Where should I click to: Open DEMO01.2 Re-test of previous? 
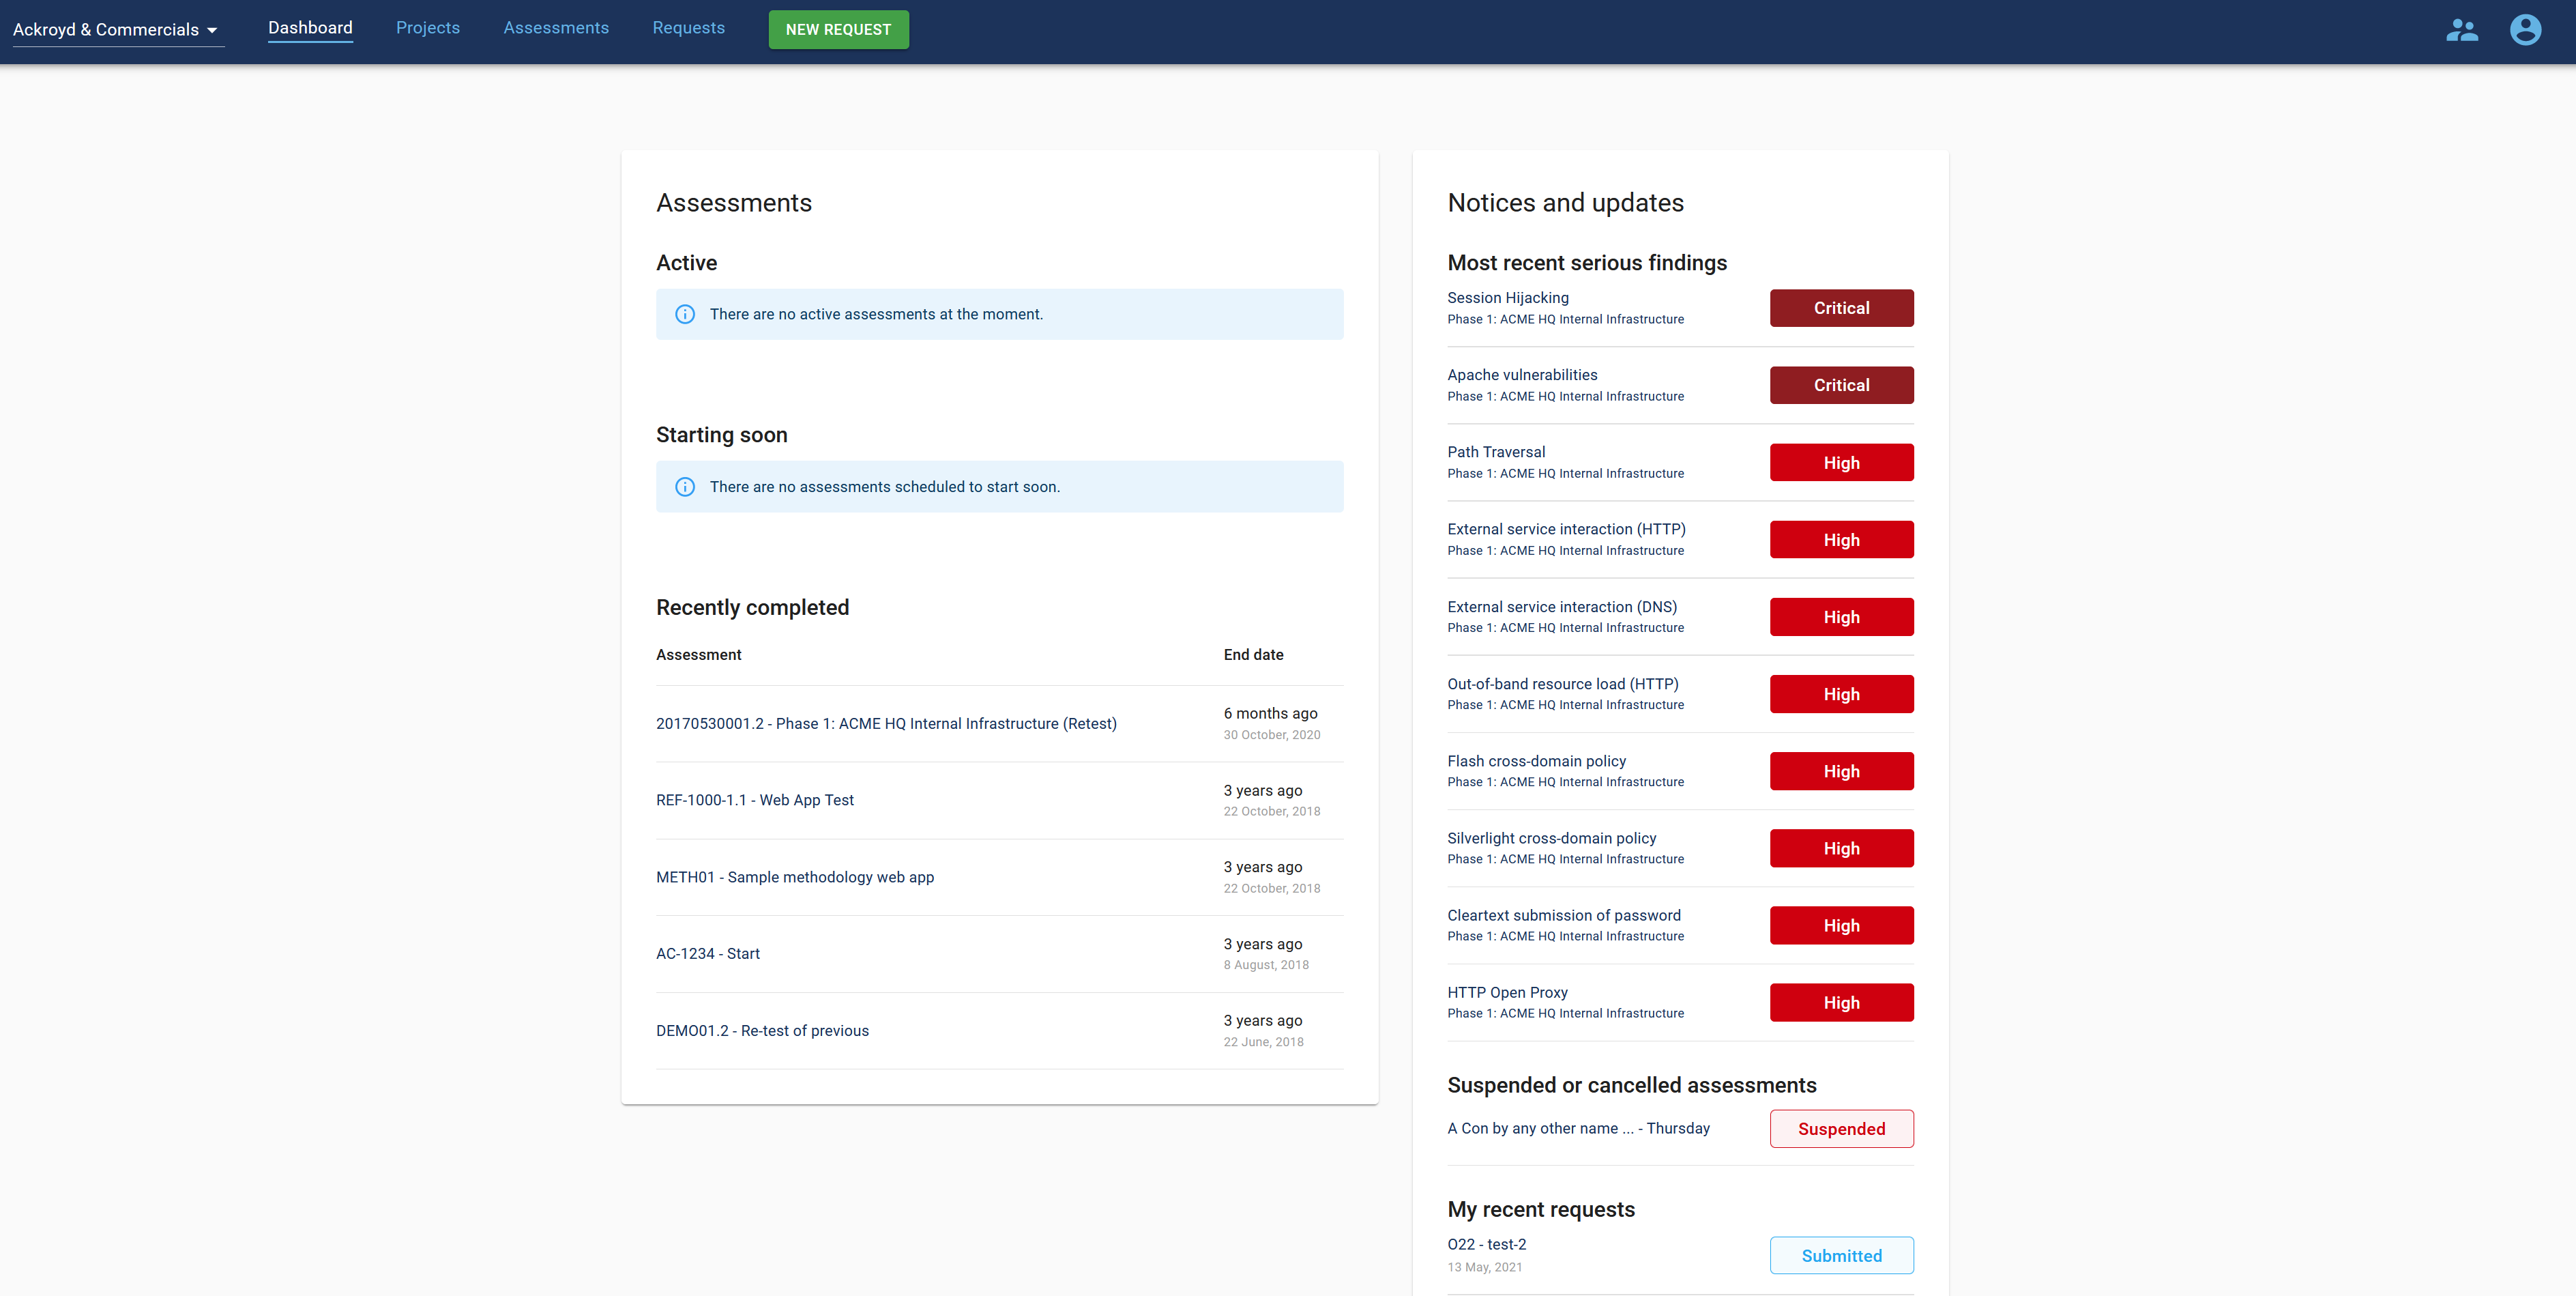[762, 1031]
